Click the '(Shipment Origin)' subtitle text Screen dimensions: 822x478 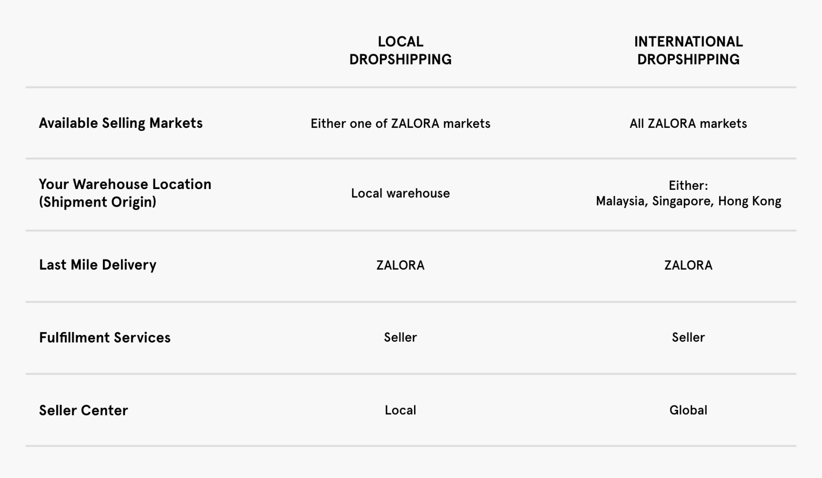98,202
